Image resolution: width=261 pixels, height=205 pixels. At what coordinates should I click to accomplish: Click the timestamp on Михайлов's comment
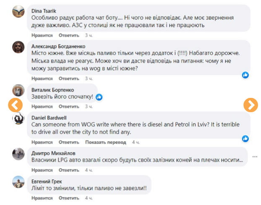(x=88, y=170)
